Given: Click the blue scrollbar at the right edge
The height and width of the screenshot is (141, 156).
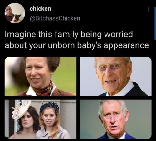Looking at the screenshot, I should pos(155,24).
